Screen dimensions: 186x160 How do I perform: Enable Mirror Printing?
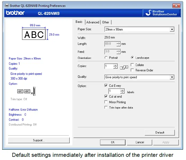point(106,102)
